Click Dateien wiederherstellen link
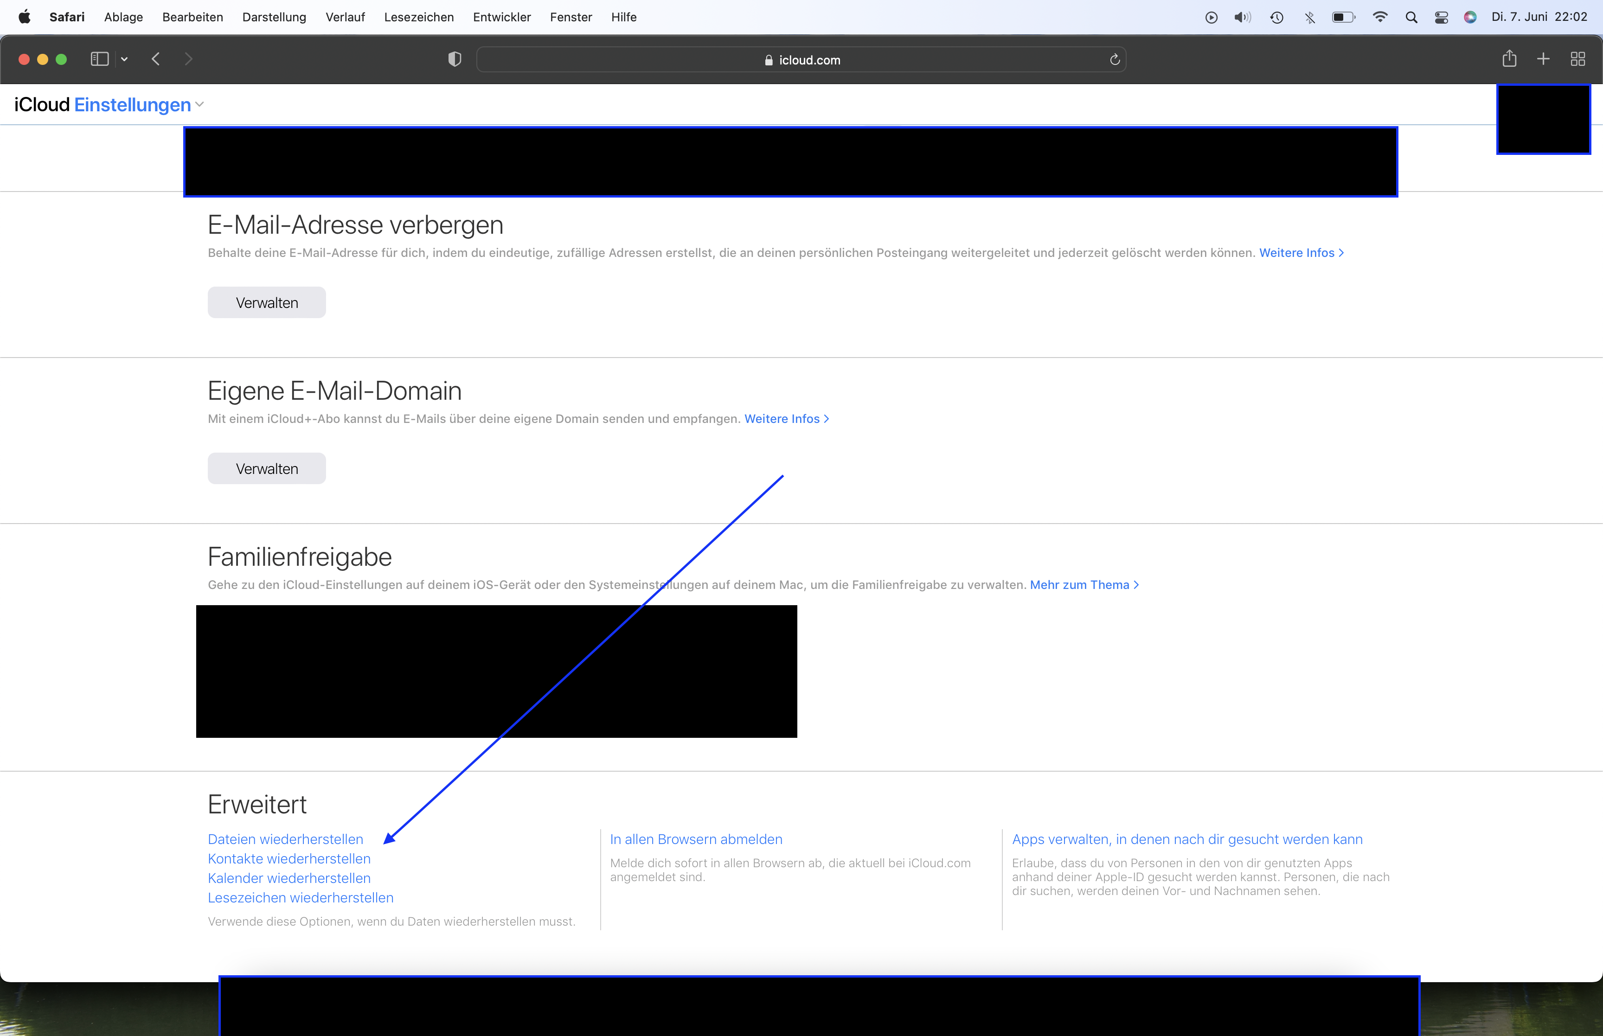 pos(285,839)
